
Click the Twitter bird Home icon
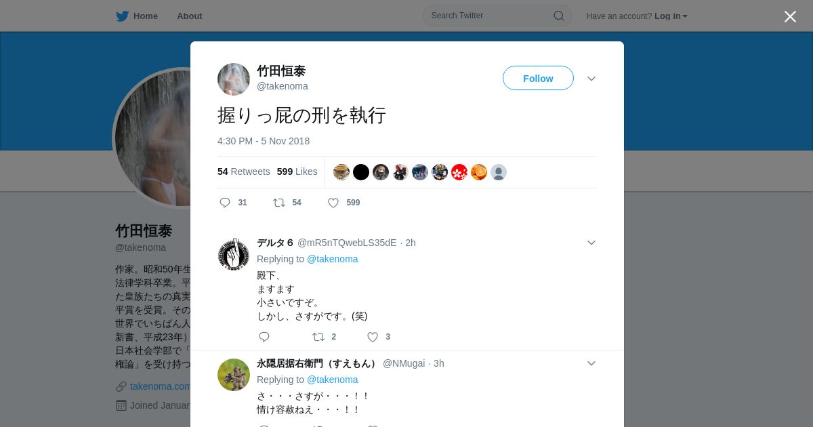point(122,16)
